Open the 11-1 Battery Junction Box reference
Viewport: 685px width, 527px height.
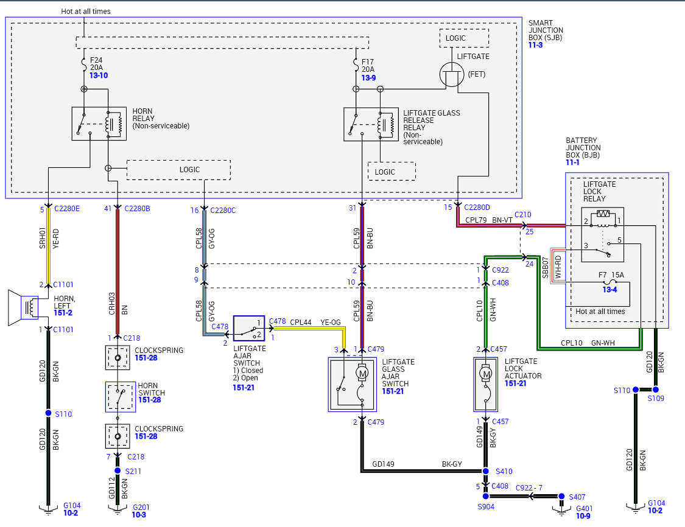click(x=572, y=162)
